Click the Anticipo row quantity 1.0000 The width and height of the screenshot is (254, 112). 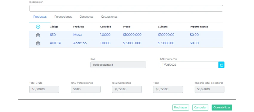pyautogui.click(x=105, y=43)
